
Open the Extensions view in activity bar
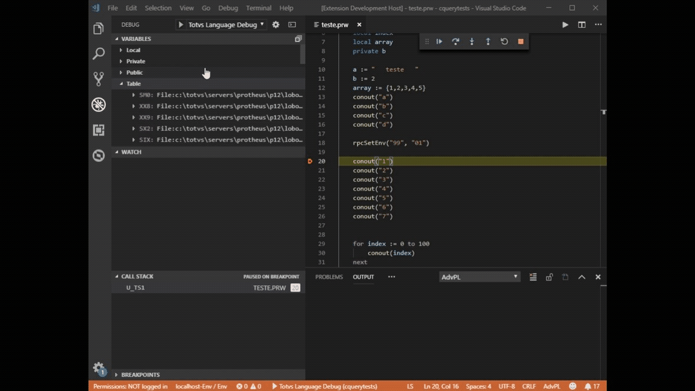[x=98, y=130]
